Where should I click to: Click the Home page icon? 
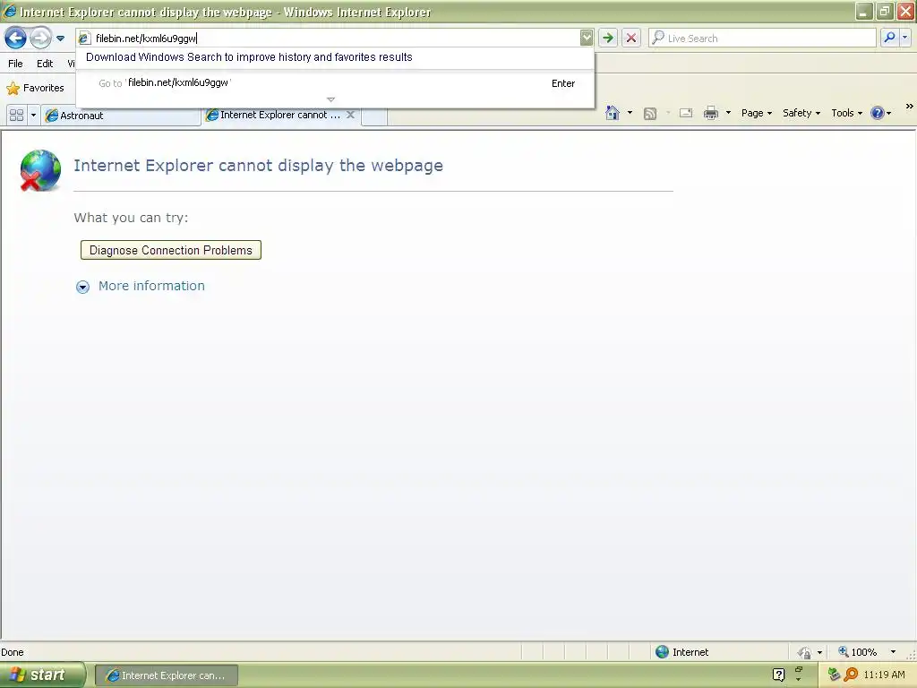pos(613,112)
